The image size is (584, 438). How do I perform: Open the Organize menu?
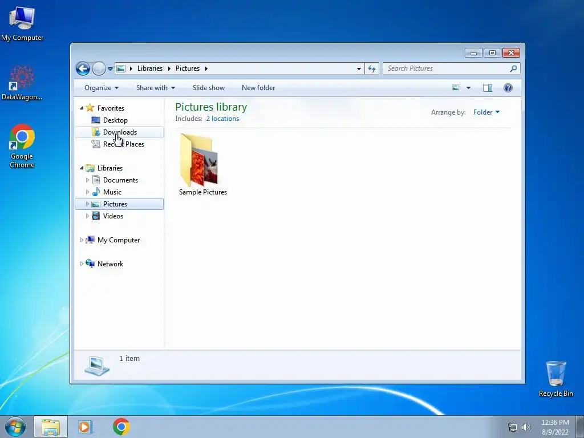(x=102, y=88)
